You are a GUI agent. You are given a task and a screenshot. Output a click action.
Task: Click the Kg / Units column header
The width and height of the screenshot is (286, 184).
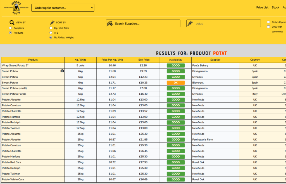point(80,60)
